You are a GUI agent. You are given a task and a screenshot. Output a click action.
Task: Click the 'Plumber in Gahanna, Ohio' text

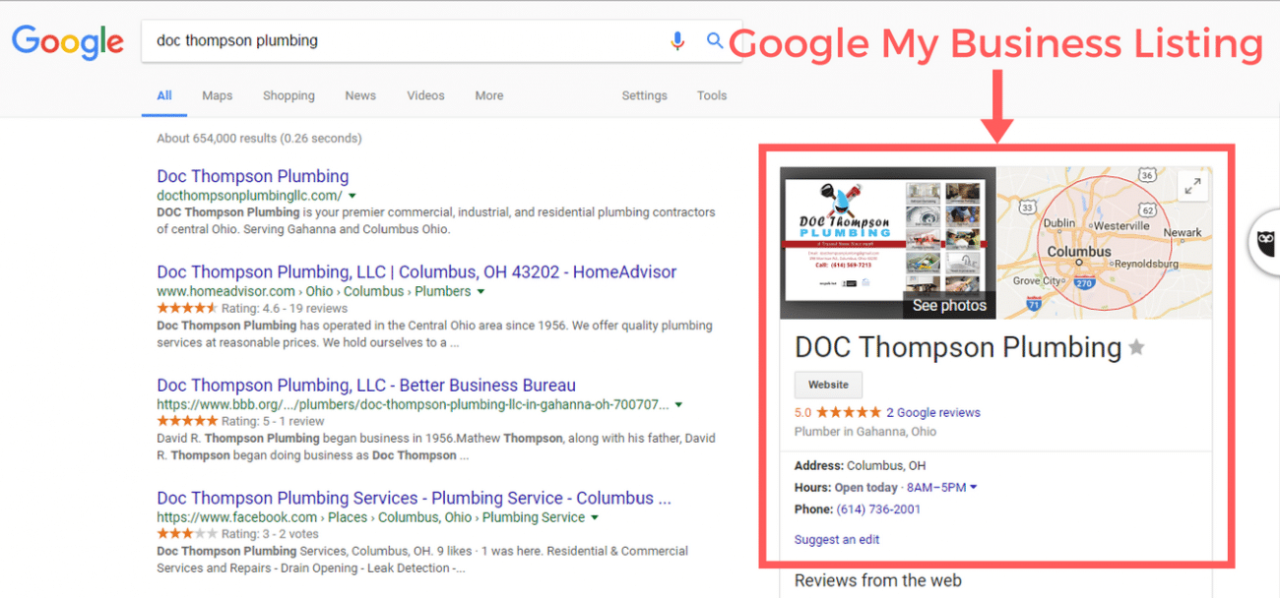click(x=865, y=432)
